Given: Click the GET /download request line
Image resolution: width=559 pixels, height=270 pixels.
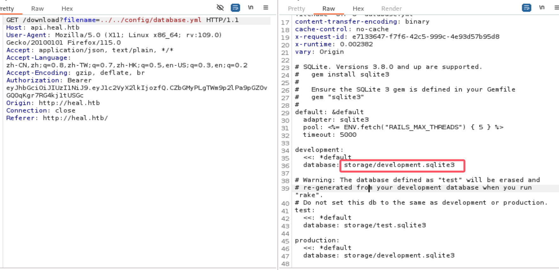Looking at the screenshot, I should pyautogui.click(x=122, y=20).
